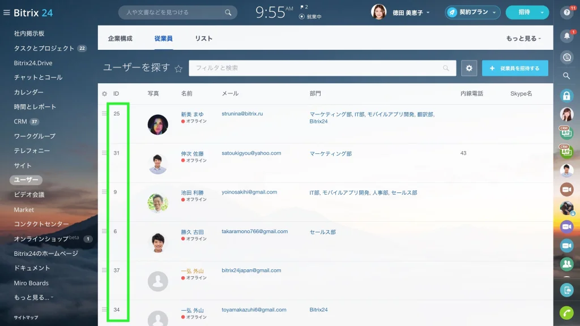This screenshot has width=580, height=326.
Task: Open row menu for 勝久 古田
Action: (104, 231)
